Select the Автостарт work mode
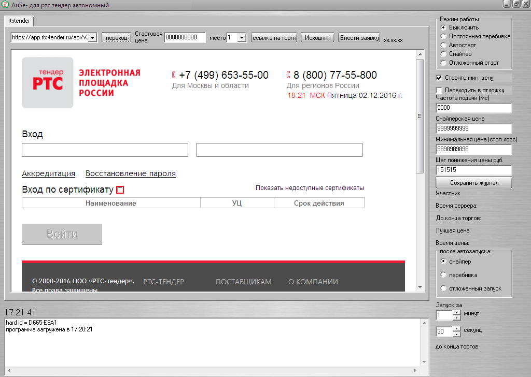Viewport: 531px width, 377px height. click(x=443, y=45)
